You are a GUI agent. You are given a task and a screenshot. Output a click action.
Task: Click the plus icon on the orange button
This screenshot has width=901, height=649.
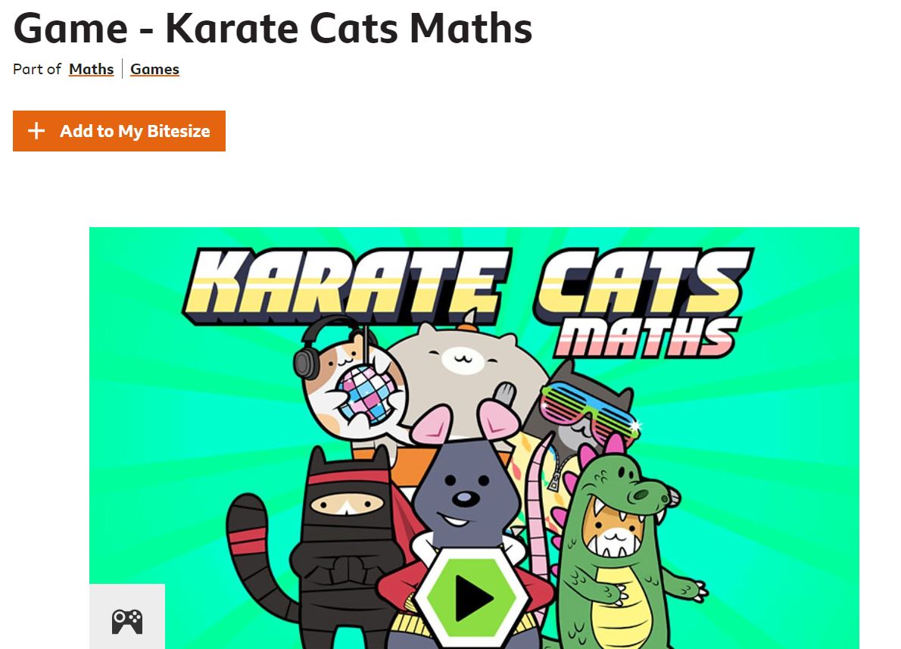coord(36,130)
